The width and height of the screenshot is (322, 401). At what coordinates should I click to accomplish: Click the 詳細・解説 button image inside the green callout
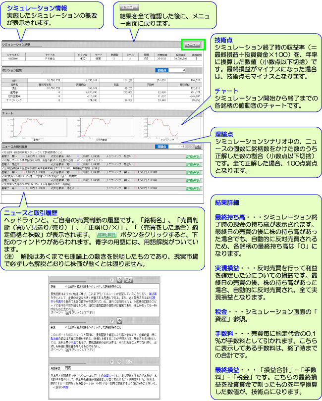pos(107,235)
